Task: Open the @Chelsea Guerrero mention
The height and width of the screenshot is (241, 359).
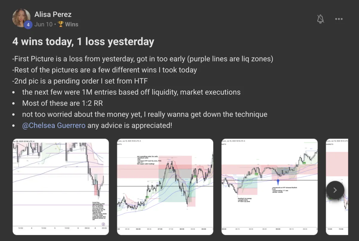Action: [54, 125]
